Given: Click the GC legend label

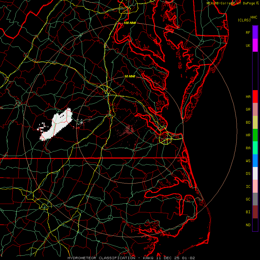Looking at the screenshot, I should pyautogui.click(x=248, y=199).
